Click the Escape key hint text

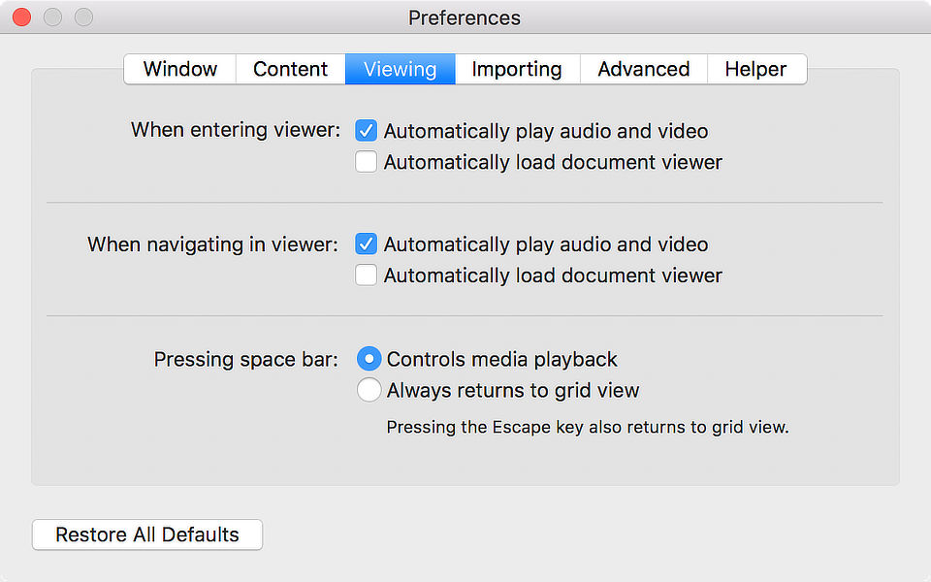(x=586, y=427)
